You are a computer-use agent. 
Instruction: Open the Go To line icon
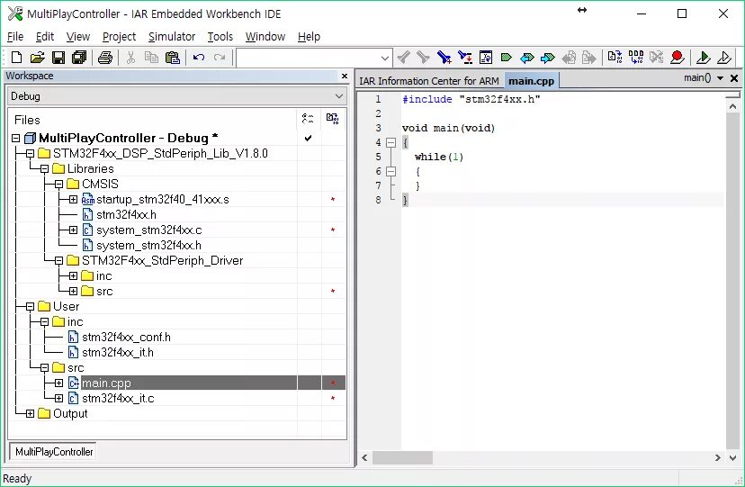pyautogui.click(x=486, y=58)
